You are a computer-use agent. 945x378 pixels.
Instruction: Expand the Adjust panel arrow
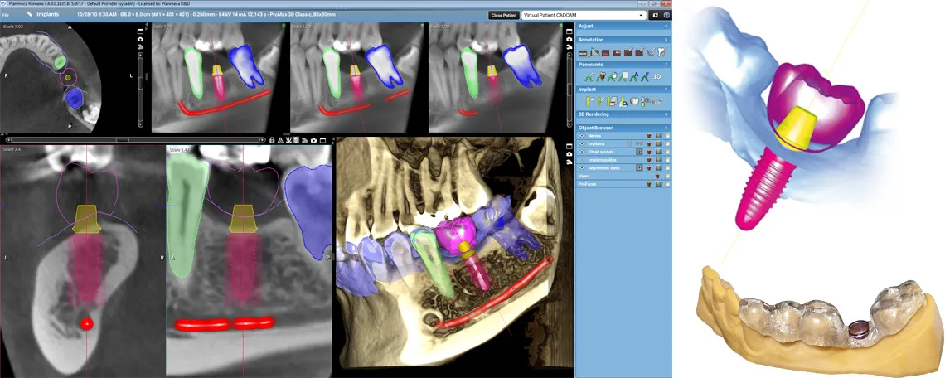pyautogui.click(x=666, y=27)
